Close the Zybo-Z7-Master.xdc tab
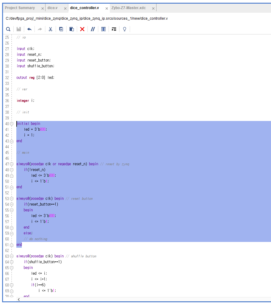 click(x=153, y=8)
